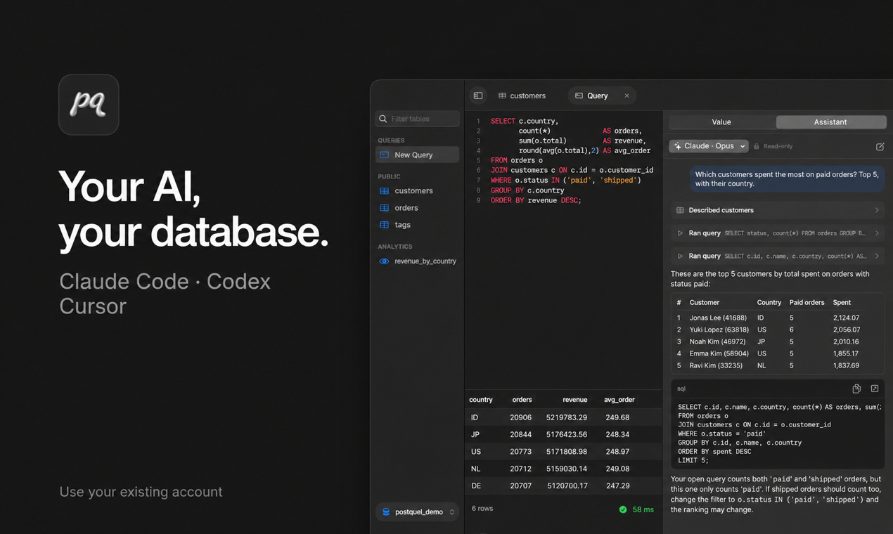Screen dimensions: 893x534
Task: Click the search magnifier icon
Action: click(383, 119)
